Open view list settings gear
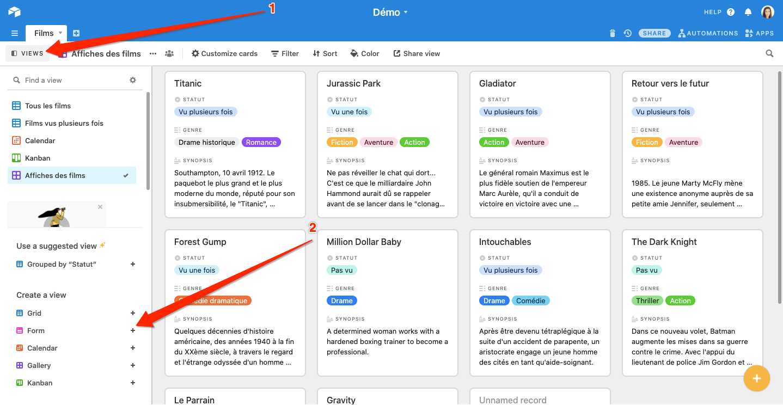The image size is (783, 405). pos(133,80)
